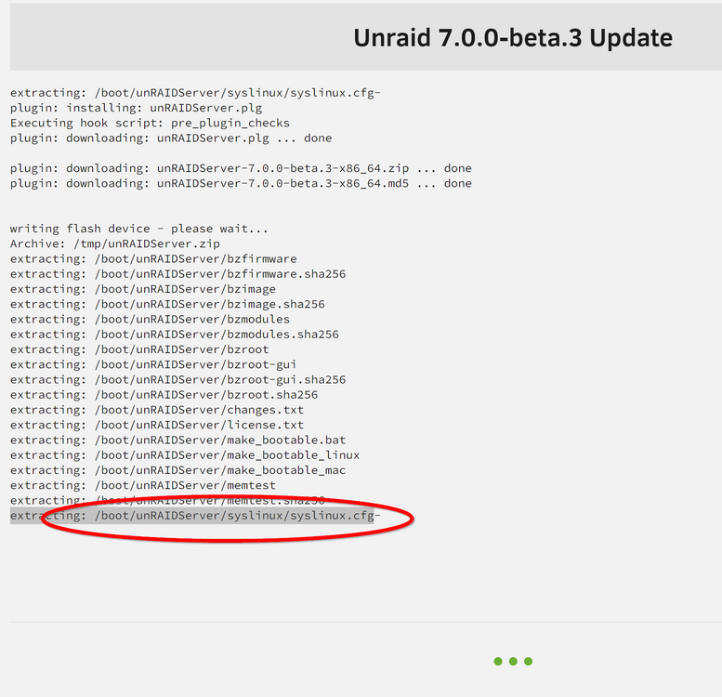Click the 'bzroot' extracting line
The height and width of the screenshot is (697, 722).
(139, 349)
